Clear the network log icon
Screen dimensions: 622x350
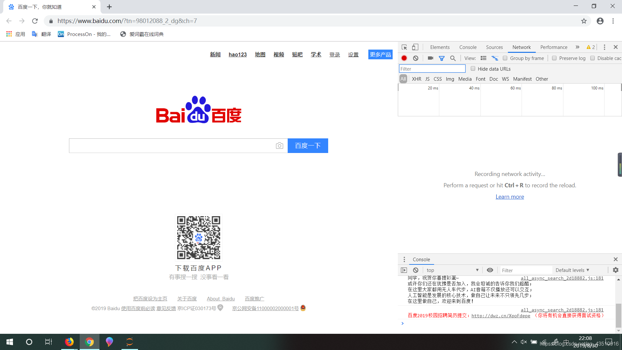416,58
